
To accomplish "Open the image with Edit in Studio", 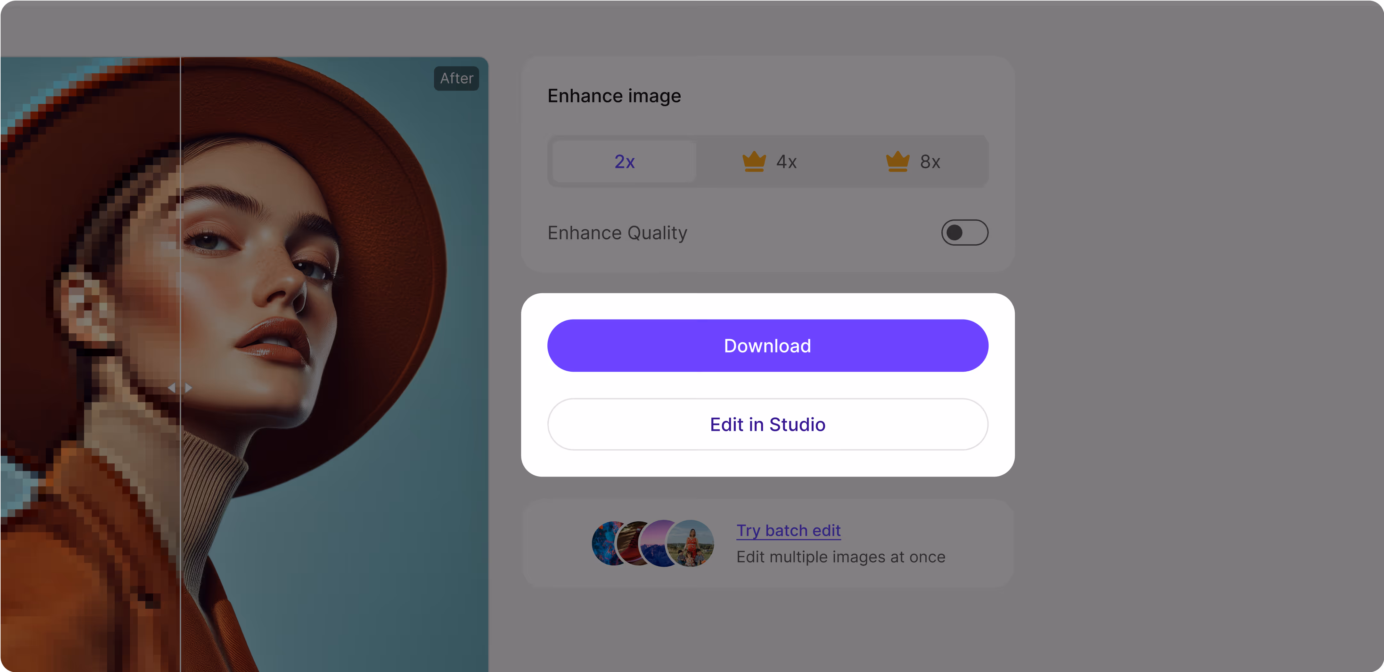I will [x=768, y=424].
